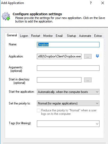This screenshot has height=144, width=108.
Task: Open the Restart tab
Action: pos(36,36)
